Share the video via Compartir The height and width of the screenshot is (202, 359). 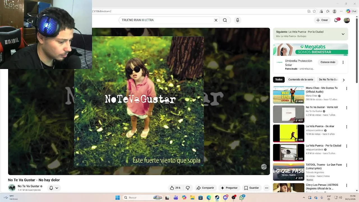205,188
